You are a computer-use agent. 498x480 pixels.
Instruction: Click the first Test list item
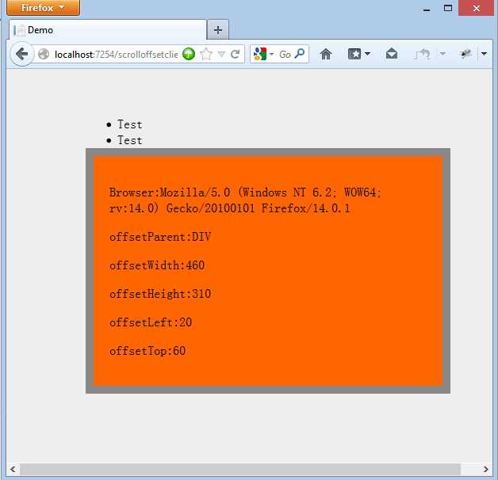point(129,124)
